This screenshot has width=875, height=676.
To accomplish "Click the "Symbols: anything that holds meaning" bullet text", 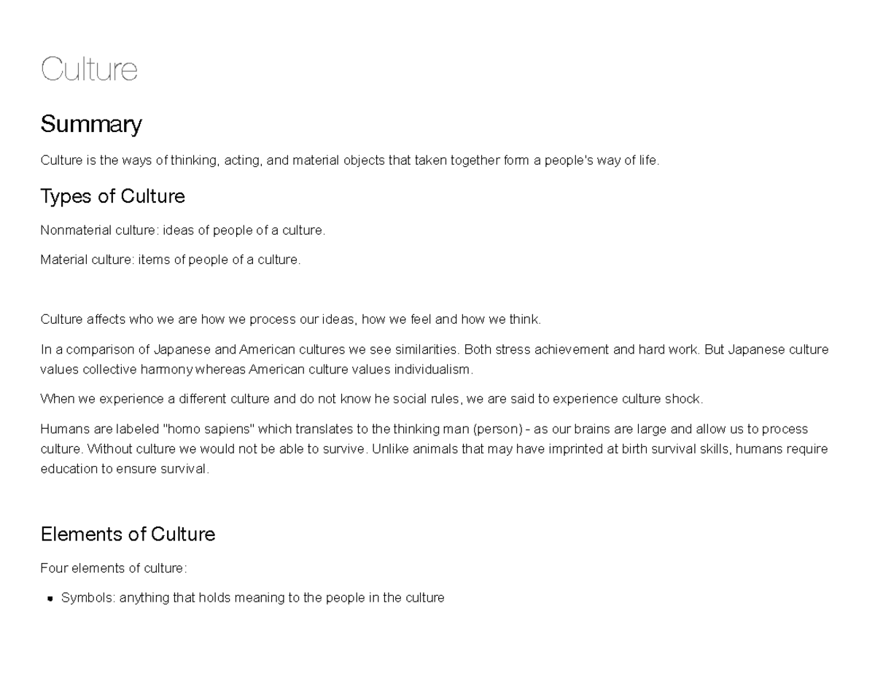I will (252, 598).
